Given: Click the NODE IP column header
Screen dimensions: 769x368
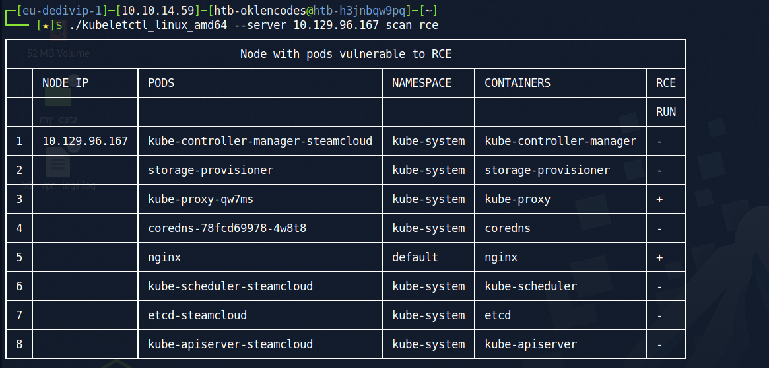Looking at the screenshot, I should click(x=65, y=83).
